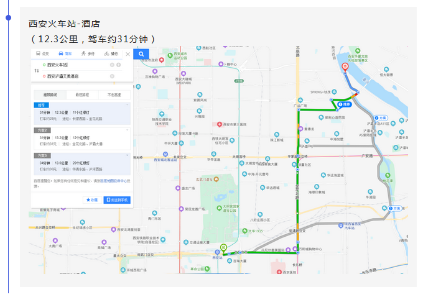Switch to the 公交 transit tab

[x=42, y=53]
